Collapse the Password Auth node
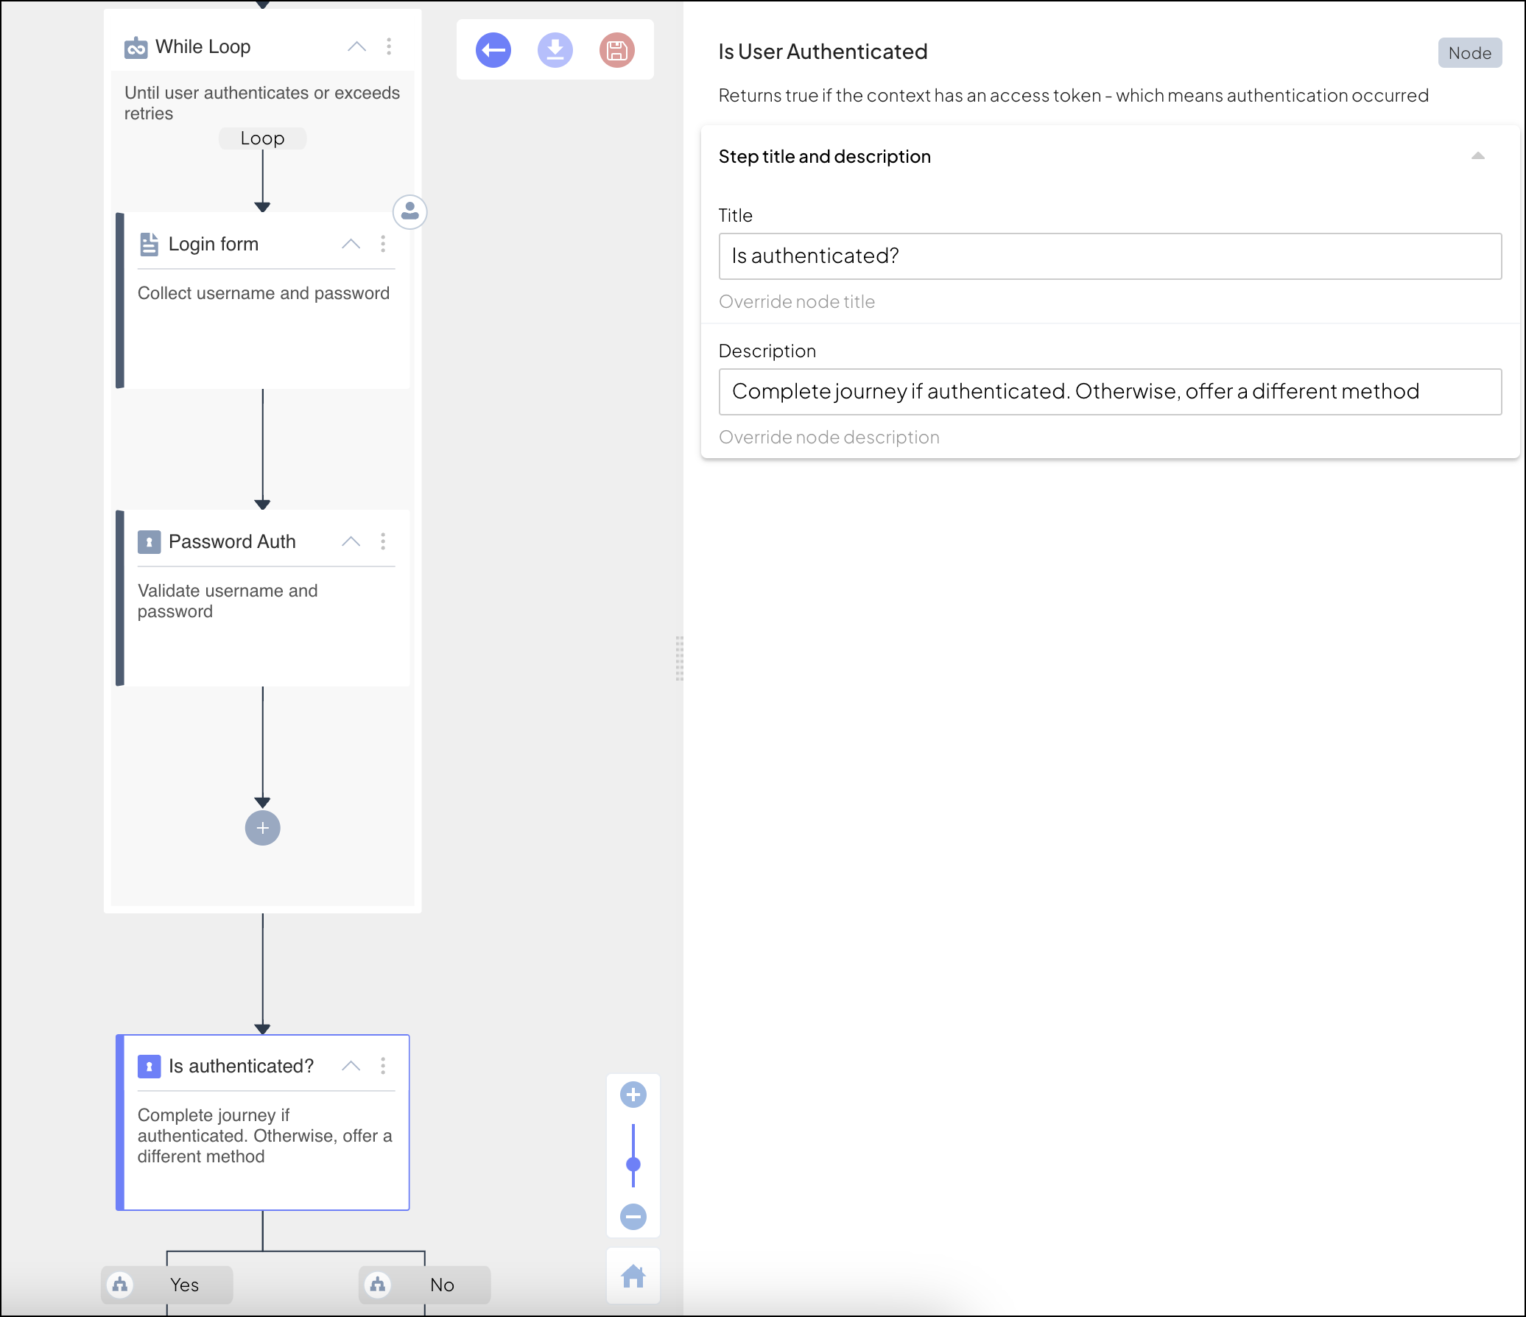Viewport: 1526px width, 1317px height. tap(351, 541)
